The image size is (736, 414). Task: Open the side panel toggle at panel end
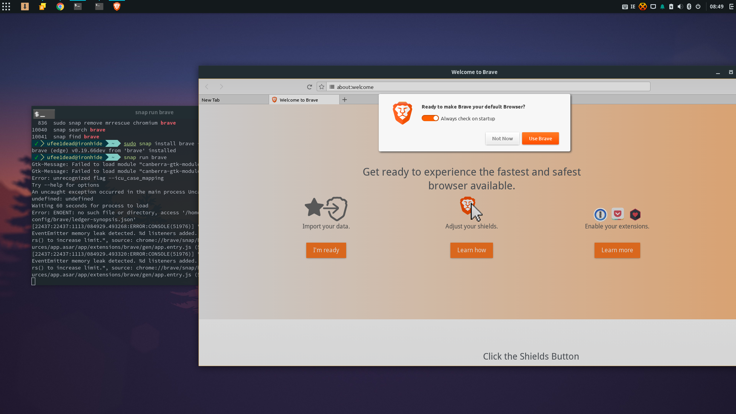coord(731,7)
